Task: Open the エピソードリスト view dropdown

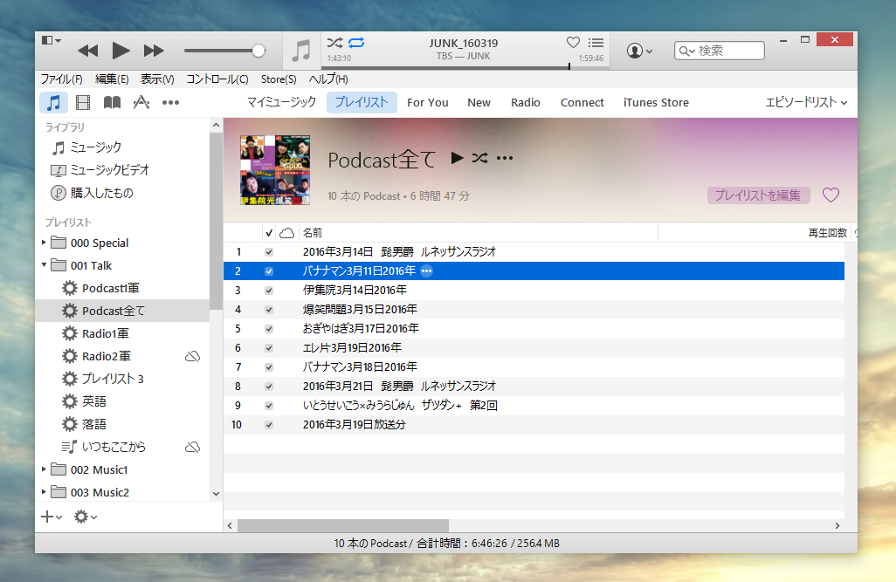Action: point(806,103)
